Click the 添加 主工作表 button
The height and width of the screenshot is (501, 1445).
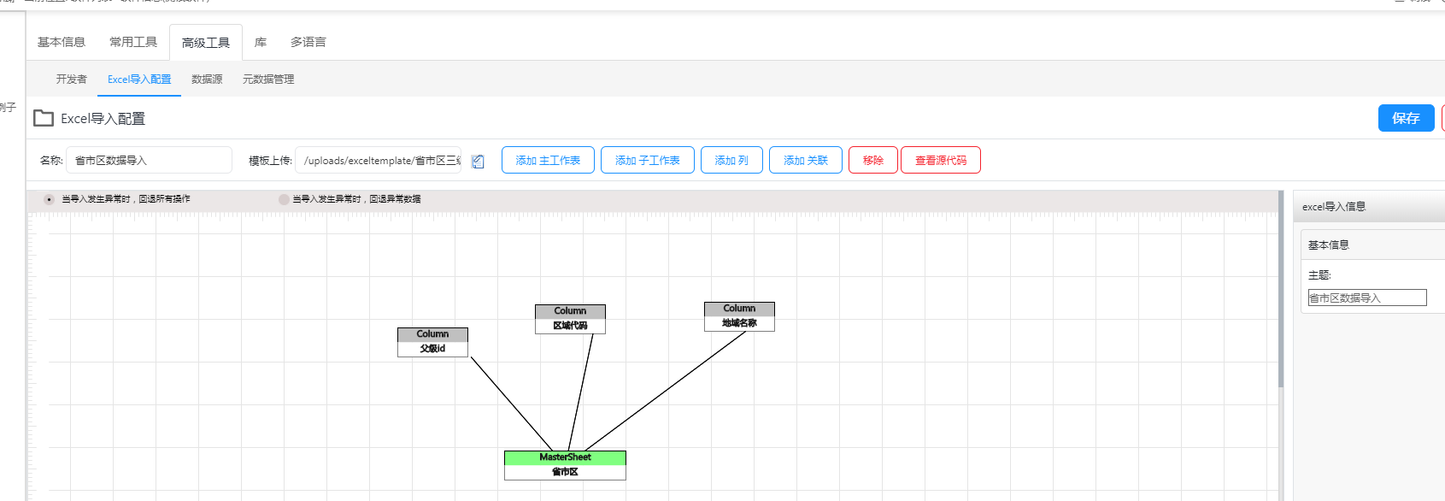coord(548,160)
